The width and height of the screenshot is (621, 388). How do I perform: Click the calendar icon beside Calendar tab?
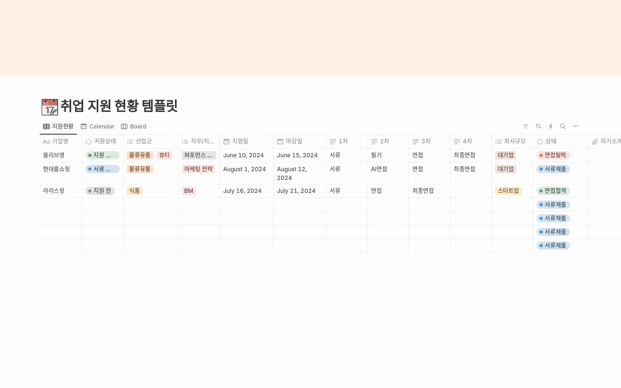pyautogui.click(x=83, y=127)
